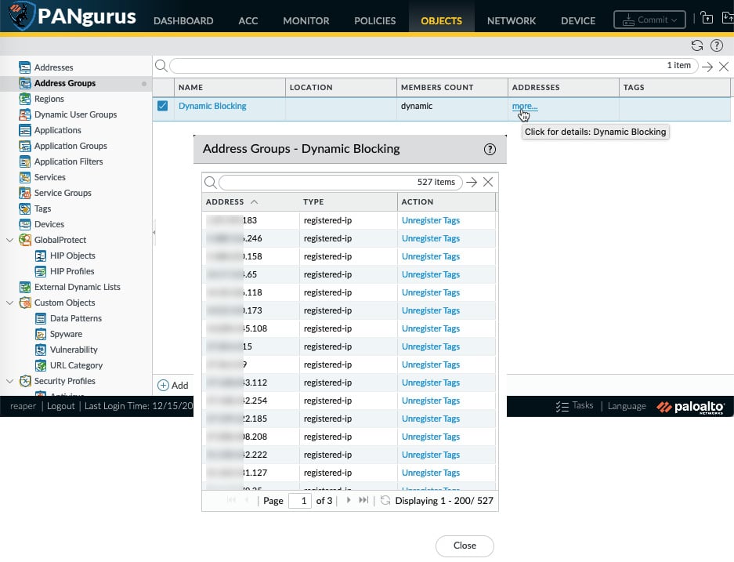The width and height of the screenshot is (734, 562).
Task: Click the Devices sidebar icon
Action: click(x=25, y=224)
